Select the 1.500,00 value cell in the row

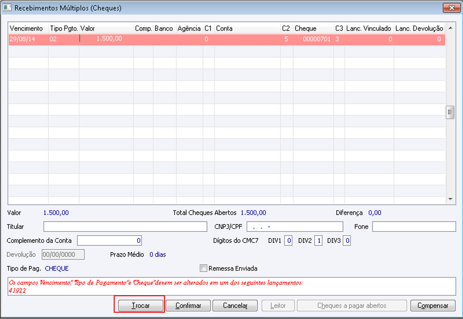pyautogui.click(x=106, y=39)
